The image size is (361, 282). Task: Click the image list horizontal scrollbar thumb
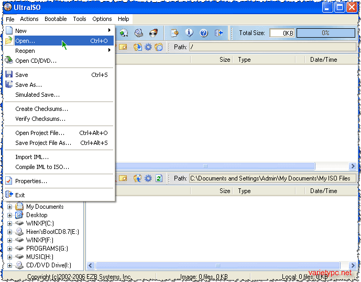point(215,166)
